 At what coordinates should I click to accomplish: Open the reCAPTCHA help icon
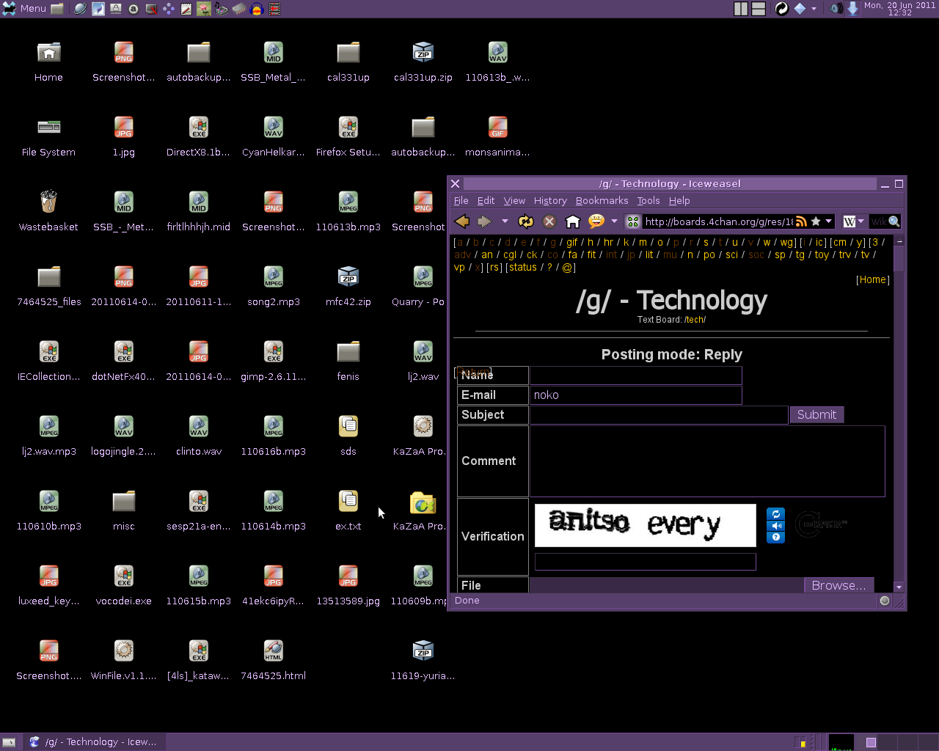click(775, 538)
